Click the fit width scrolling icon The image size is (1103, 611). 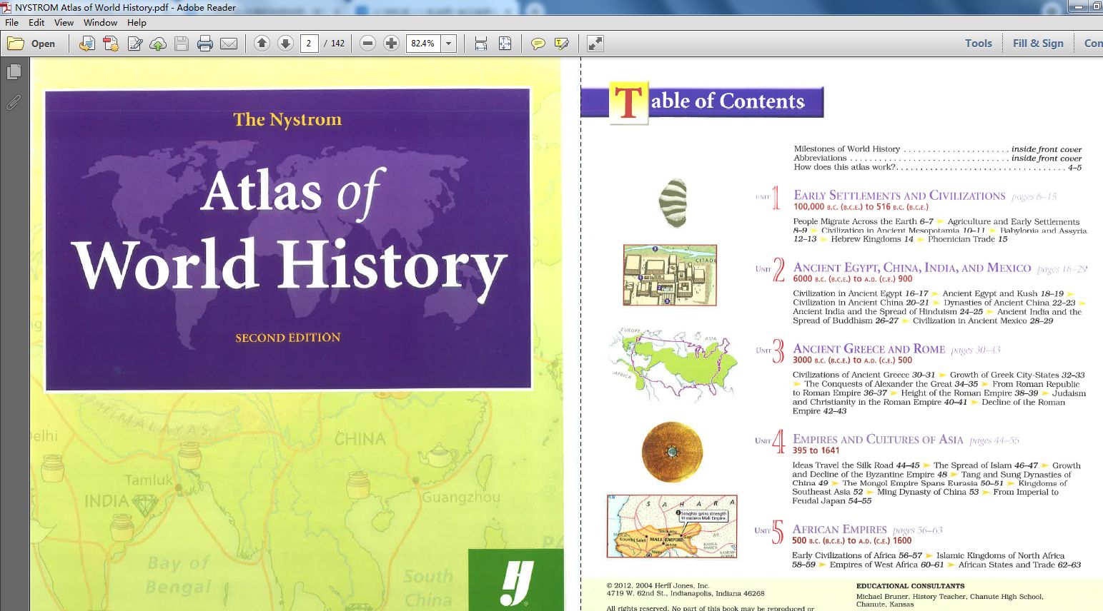point(481,44)
